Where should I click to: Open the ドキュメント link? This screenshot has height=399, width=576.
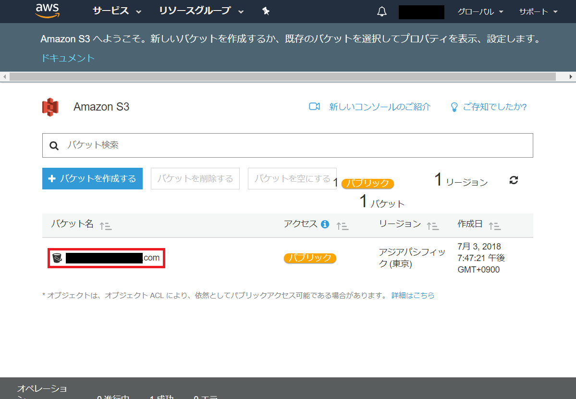point(68,58)
